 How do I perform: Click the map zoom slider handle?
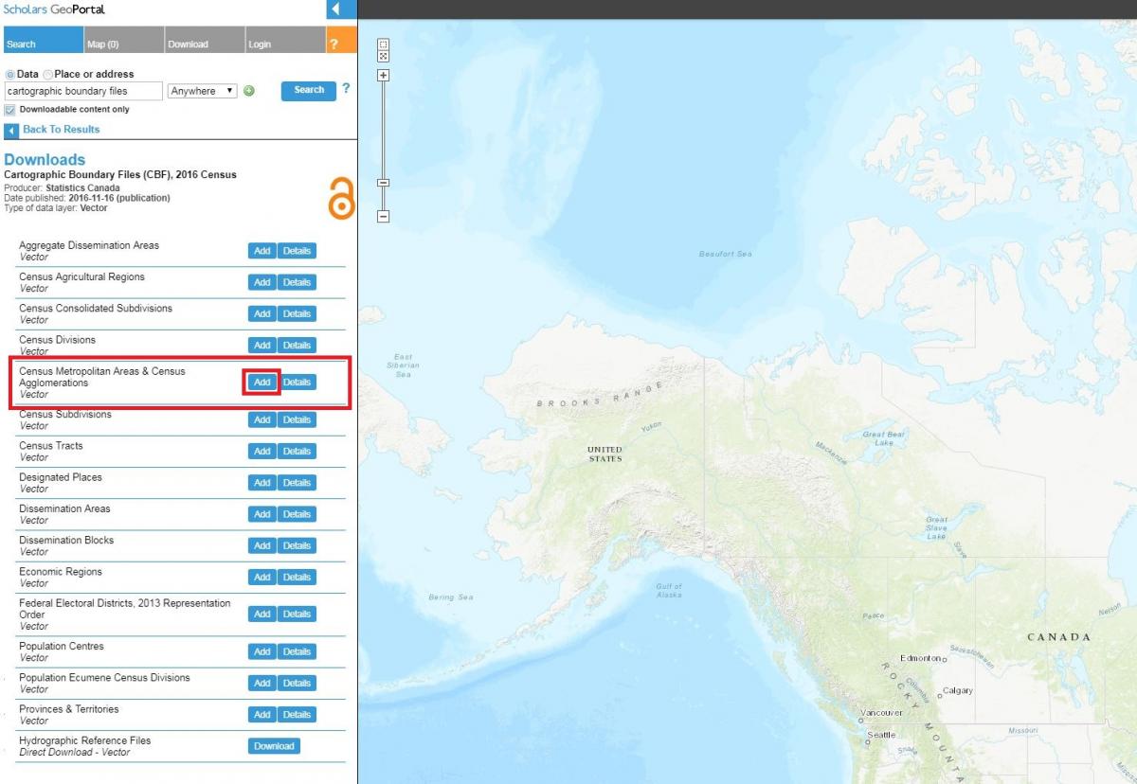383,183
